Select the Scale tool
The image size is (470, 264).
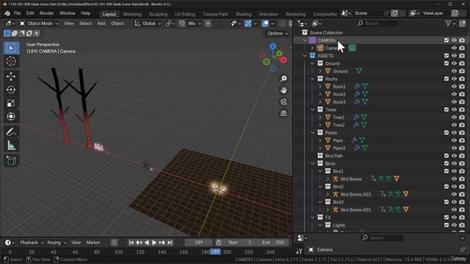pos(11,103)
